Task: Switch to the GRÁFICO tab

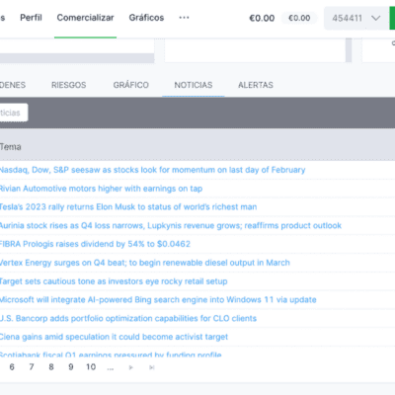Action: point(131,85)
